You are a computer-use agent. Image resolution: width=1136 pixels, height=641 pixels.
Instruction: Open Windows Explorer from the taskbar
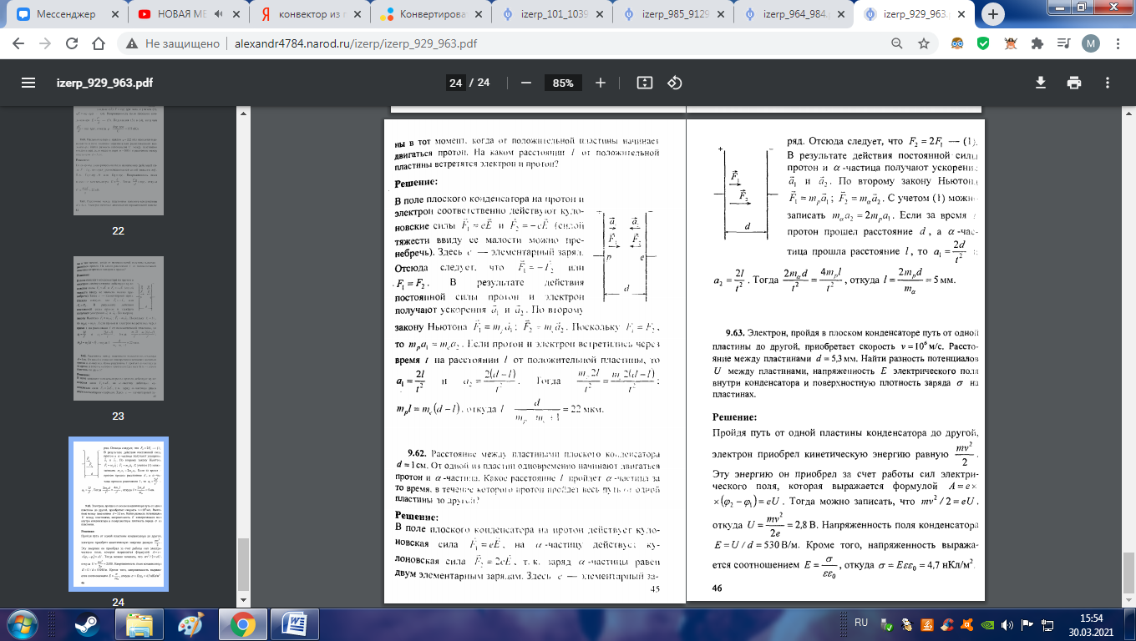139,623
